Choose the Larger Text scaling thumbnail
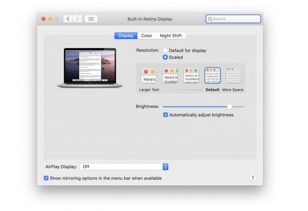308x211 pixels. (149, 75)
